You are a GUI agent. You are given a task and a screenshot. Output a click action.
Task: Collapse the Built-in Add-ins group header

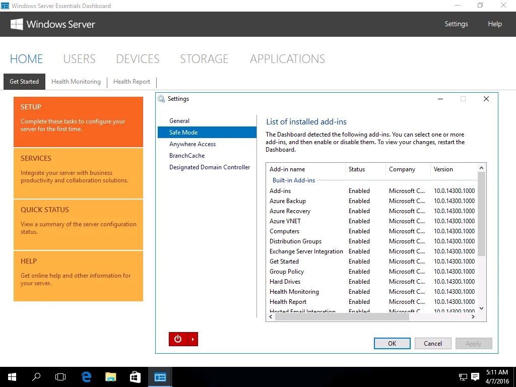(294, 180)
